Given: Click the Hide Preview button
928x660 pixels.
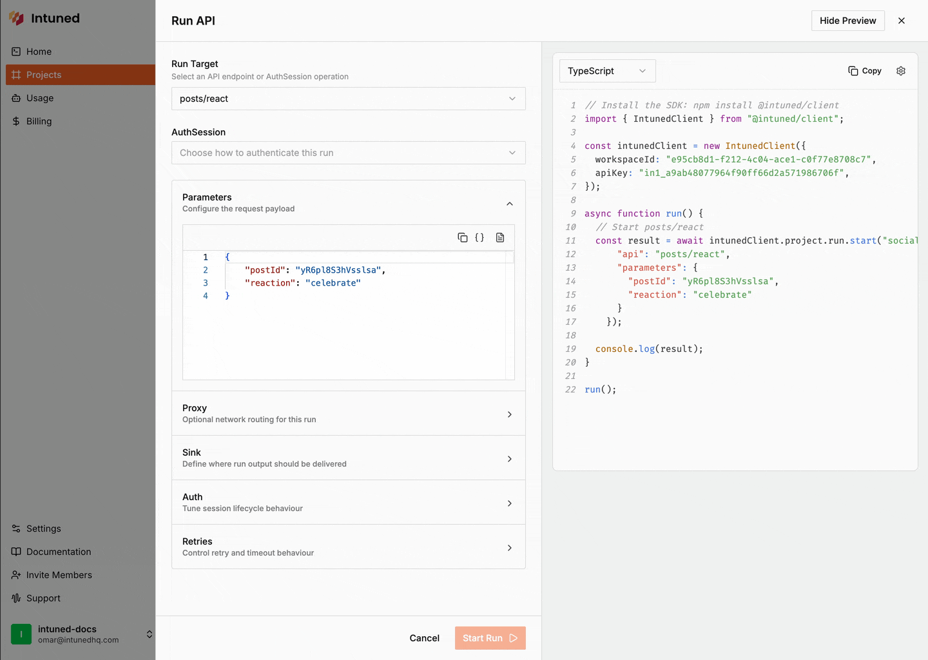Looking at the screenshot, I should point(847,21).
